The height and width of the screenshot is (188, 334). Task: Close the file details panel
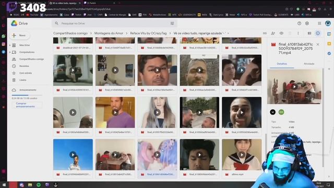[x=318, y=44]
